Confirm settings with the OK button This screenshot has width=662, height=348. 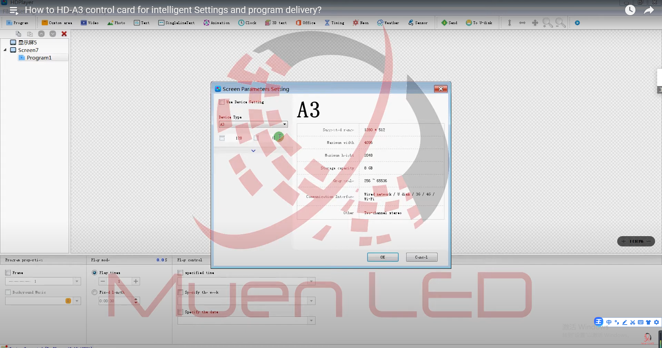point(382,257)
